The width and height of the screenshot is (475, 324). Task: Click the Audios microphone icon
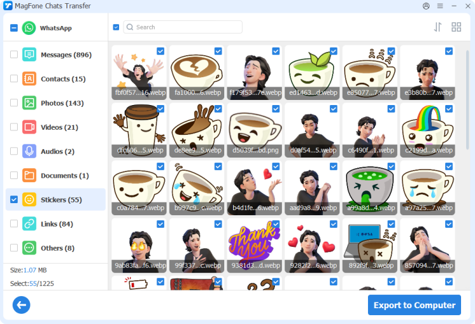(x=29, y=151)
